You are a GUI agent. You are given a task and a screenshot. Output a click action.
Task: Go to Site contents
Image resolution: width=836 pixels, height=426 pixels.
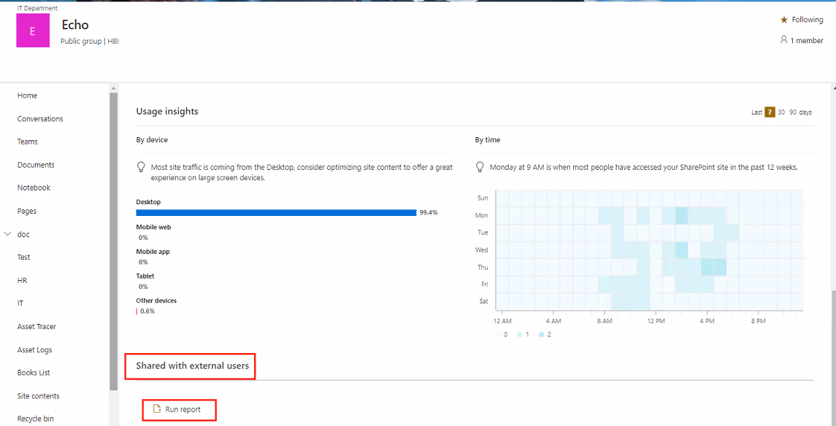(x=39, y=395)
